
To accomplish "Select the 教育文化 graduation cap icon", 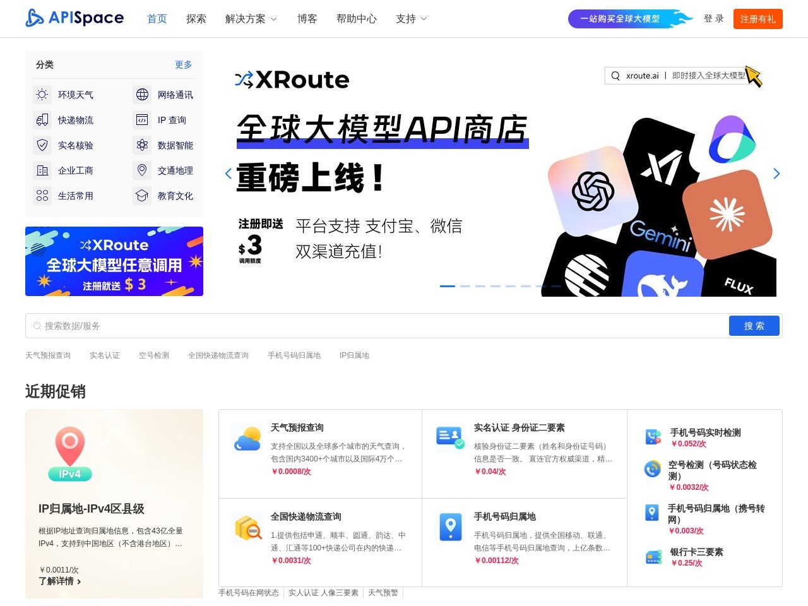I will coord(142,196).
